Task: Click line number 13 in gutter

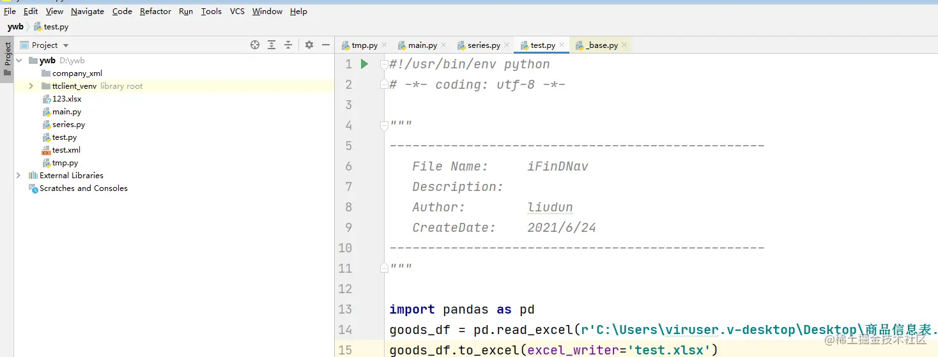Action: click(345, 310)
